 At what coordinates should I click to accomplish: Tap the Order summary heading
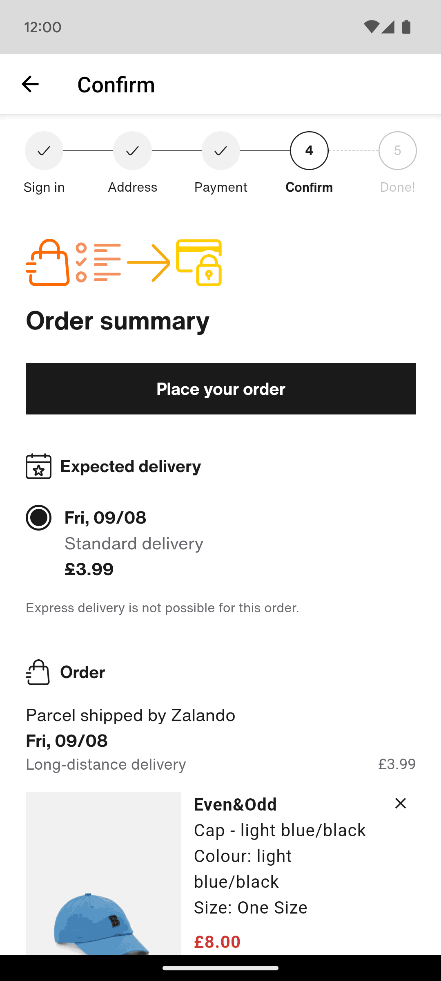pyautogui.click(x=118, y=321)
